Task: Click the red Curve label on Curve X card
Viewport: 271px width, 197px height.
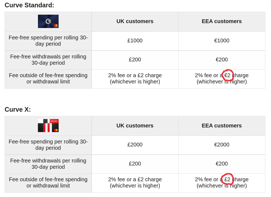Action: [x=54, y=121]
